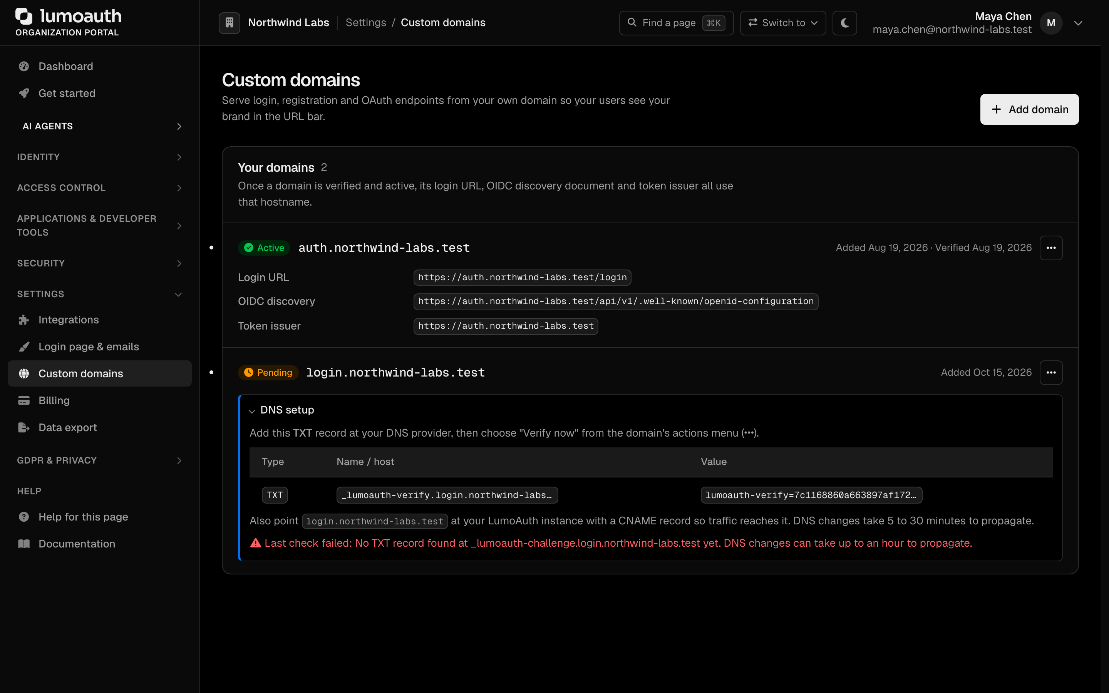The height and width of the screenshot is (693, 1109).
Task: Toggle dark mode with the moon icon
Action: coord(844,22)
